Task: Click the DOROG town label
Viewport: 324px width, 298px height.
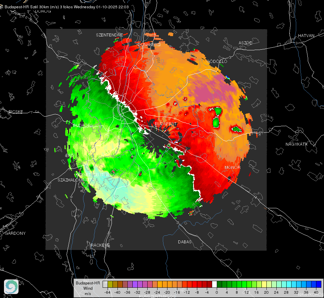Action: pyautogui.click(x=43, y=11)
